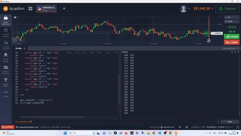Open the chart asset flag dropdown
Viewport: 241px width, 136px height.
coord(16,17)
